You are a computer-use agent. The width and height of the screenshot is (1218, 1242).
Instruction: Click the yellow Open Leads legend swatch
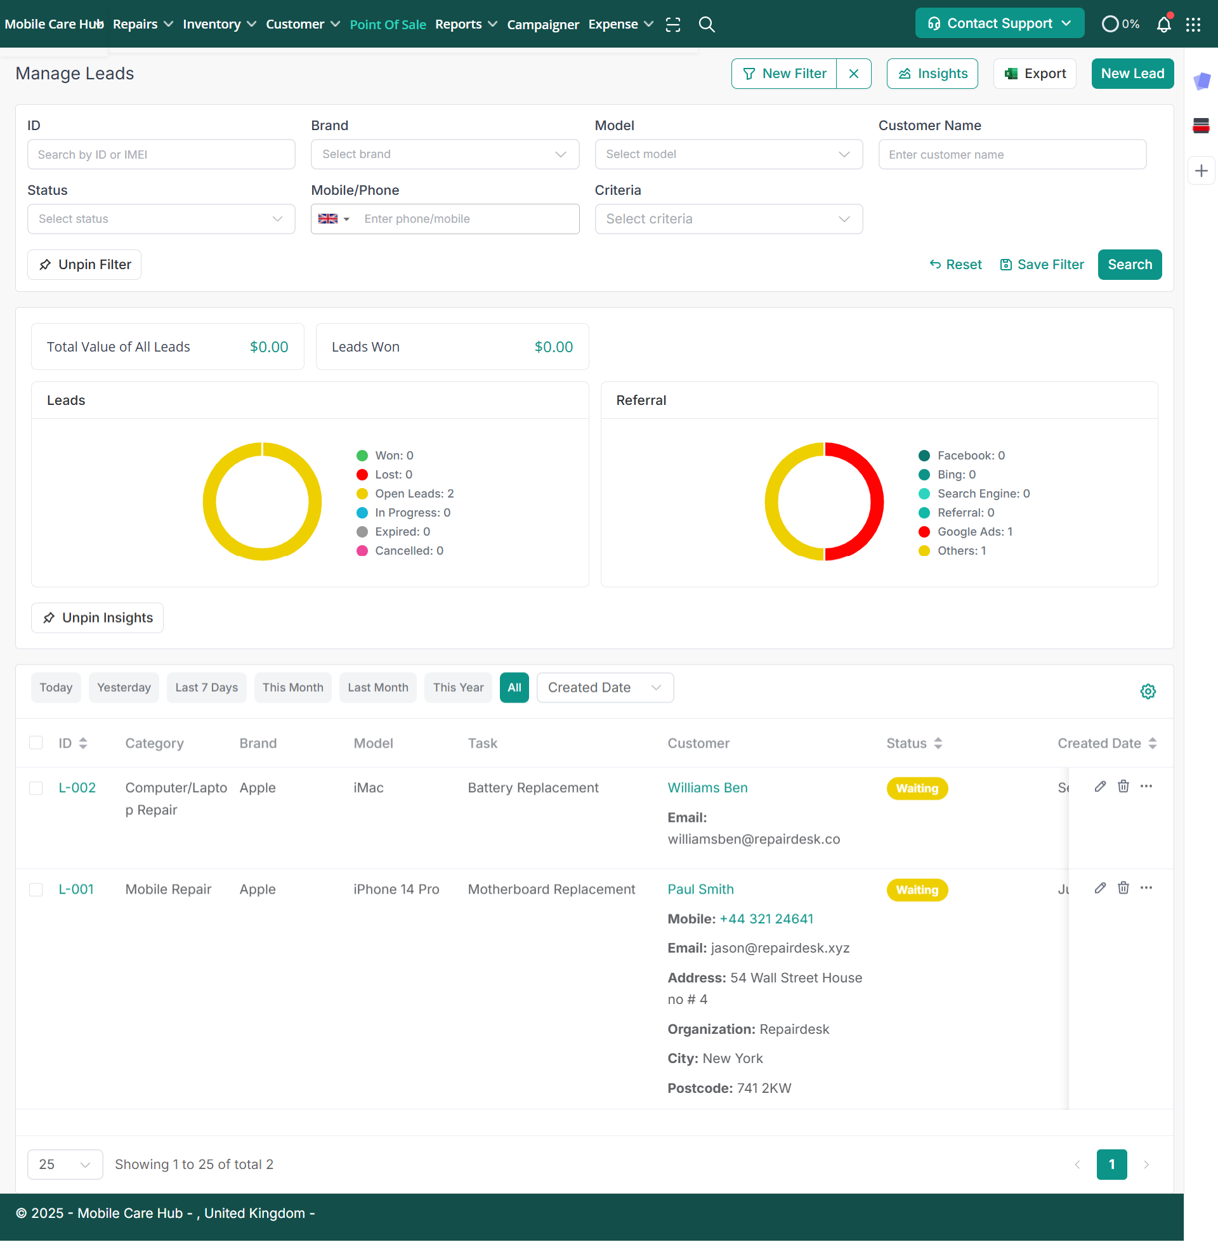(x=362, y=493)
